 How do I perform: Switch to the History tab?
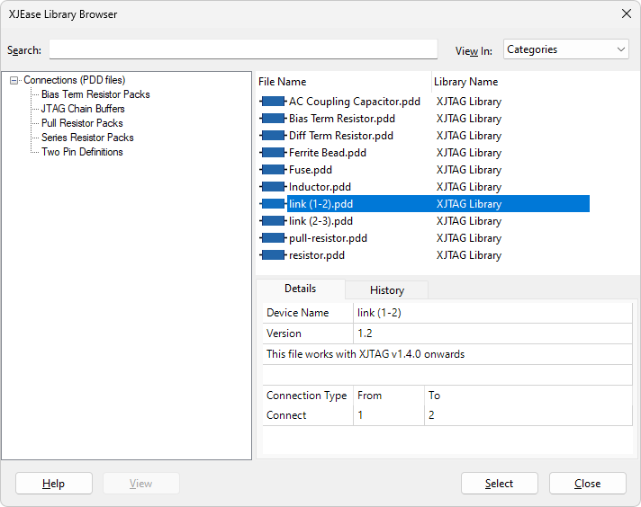coord(387,290)
